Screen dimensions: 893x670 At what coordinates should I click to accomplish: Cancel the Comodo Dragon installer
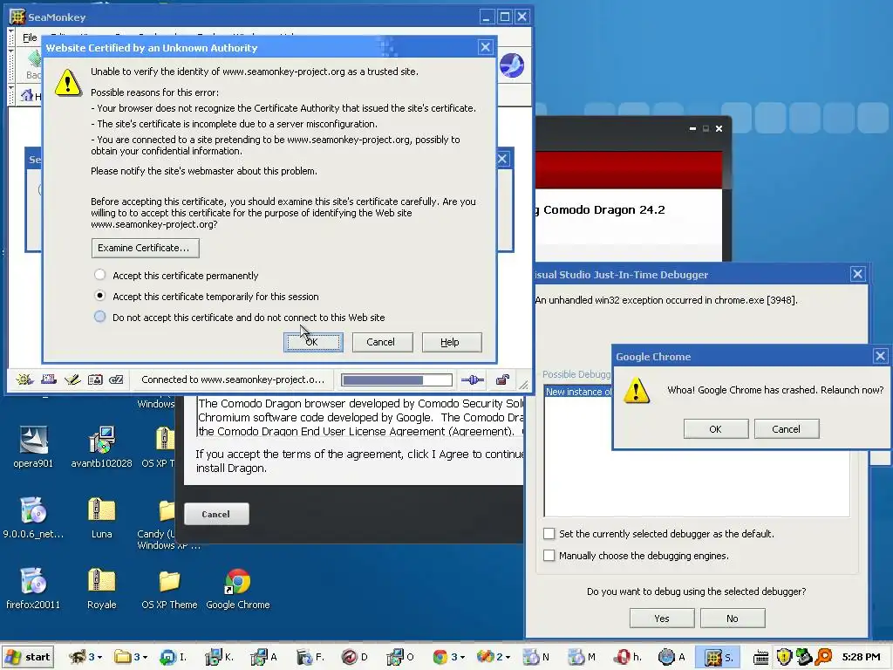point(216,514)
